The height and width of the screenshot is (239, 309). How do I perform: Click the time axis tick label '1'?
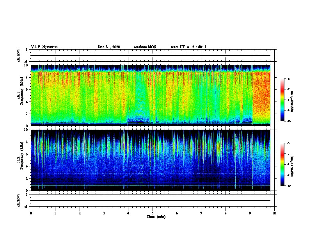[55, 213]
